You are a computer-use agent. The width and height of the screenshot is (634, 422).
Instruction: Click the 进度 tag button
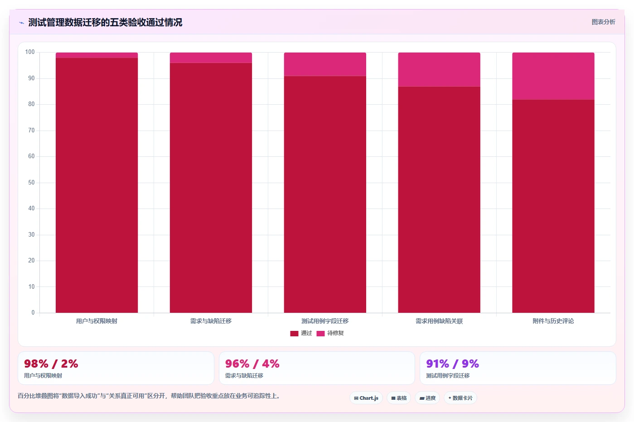click(x=427, y=398)
